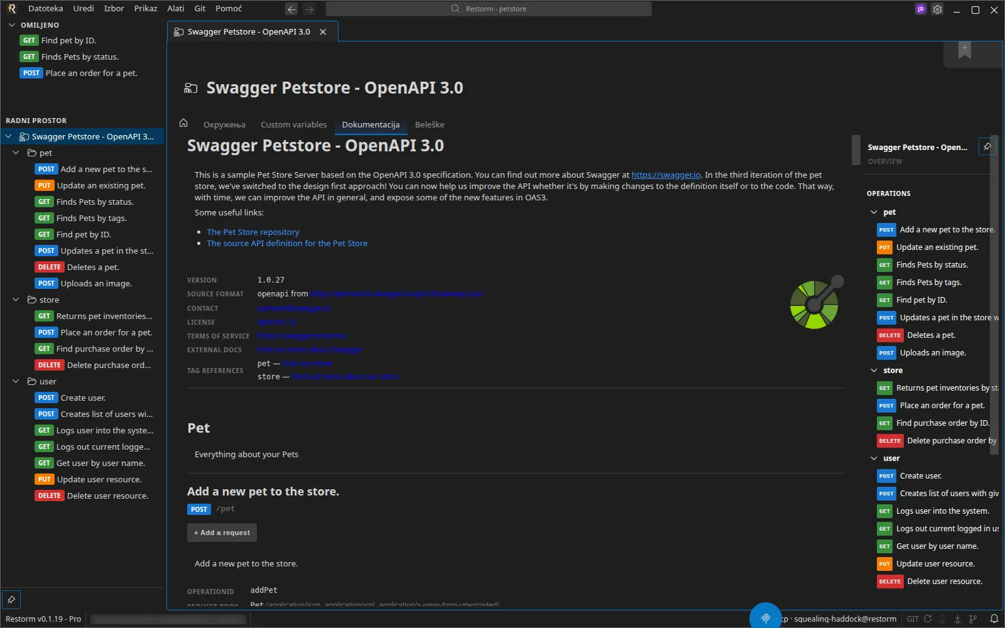This screenshot has height=628, width=1005.
Task: Collapse the OMILJENO favorites section
Action: (x=11, y=25)
